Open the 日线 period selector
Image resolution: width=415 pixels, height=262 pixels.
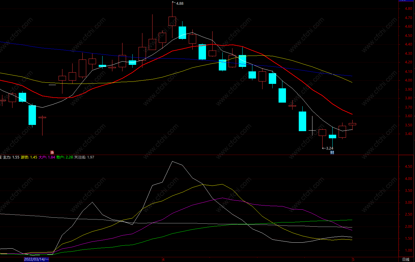[405, 260]
